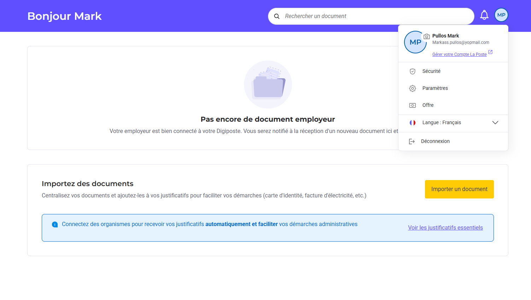Click the shield icon next to Sécurité

click(x=412, y=71)
